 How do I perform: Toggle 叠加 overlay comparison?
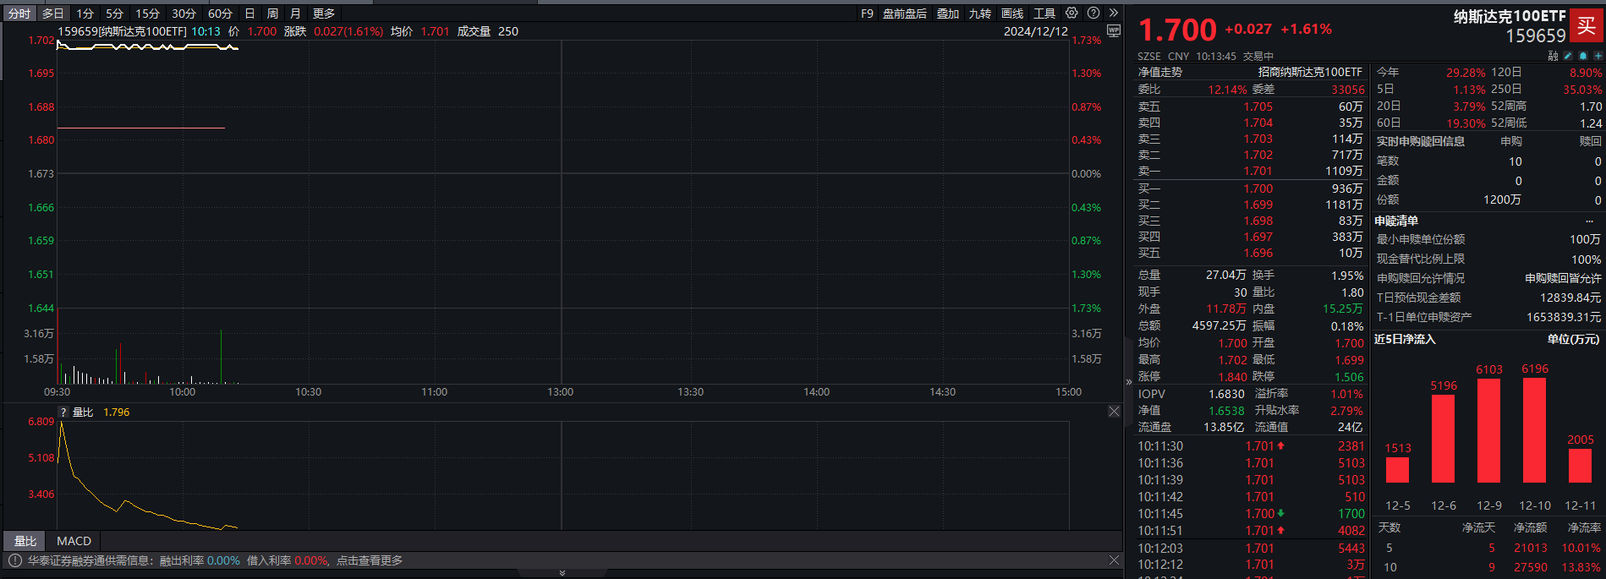click(x=948, y=14)
